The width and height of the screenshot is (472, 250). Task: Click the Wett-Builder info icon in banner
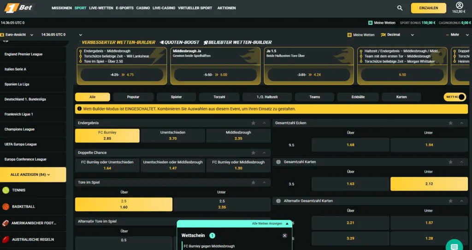[x=79, y=109]
